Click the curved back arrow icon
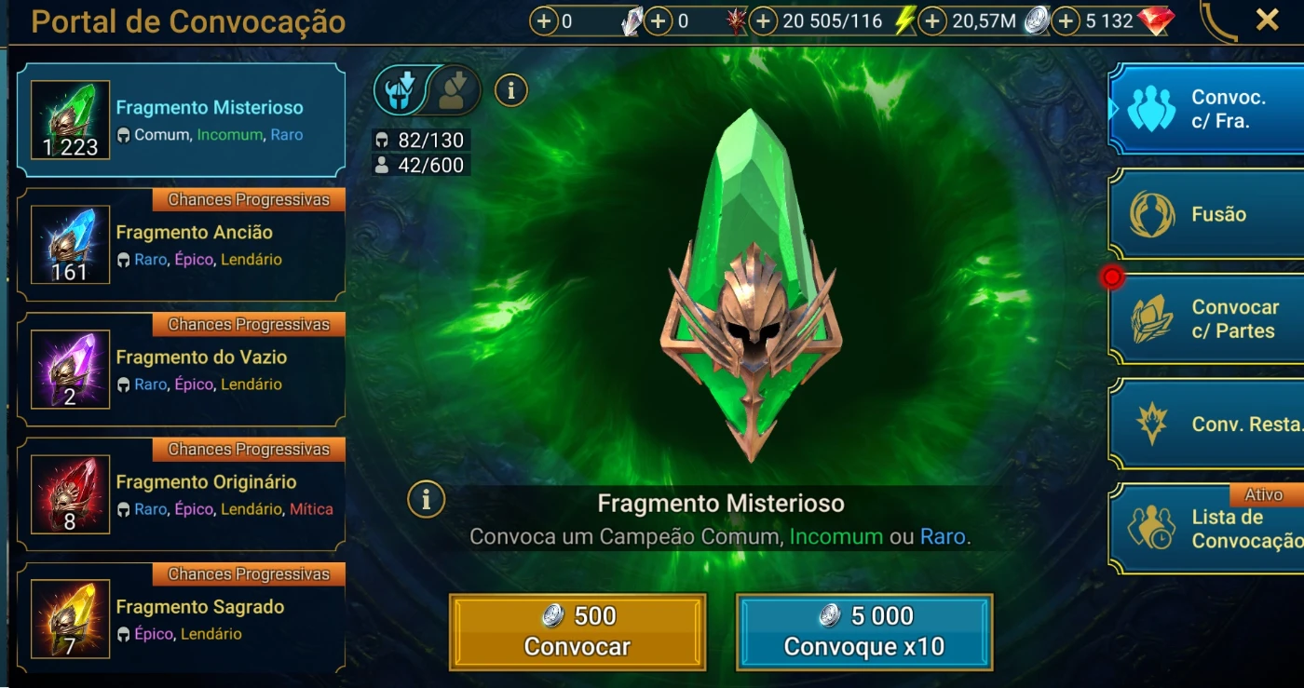This screenshot has height=688, width=1304. [1218, 20]
